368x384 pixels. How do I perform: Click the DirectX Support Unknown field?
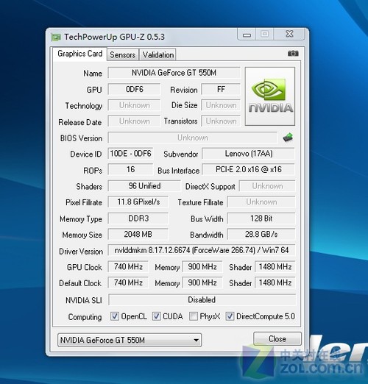267,186
